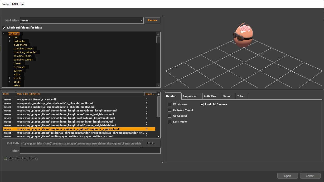Click the Full Path text field

(x=80, y=143)
